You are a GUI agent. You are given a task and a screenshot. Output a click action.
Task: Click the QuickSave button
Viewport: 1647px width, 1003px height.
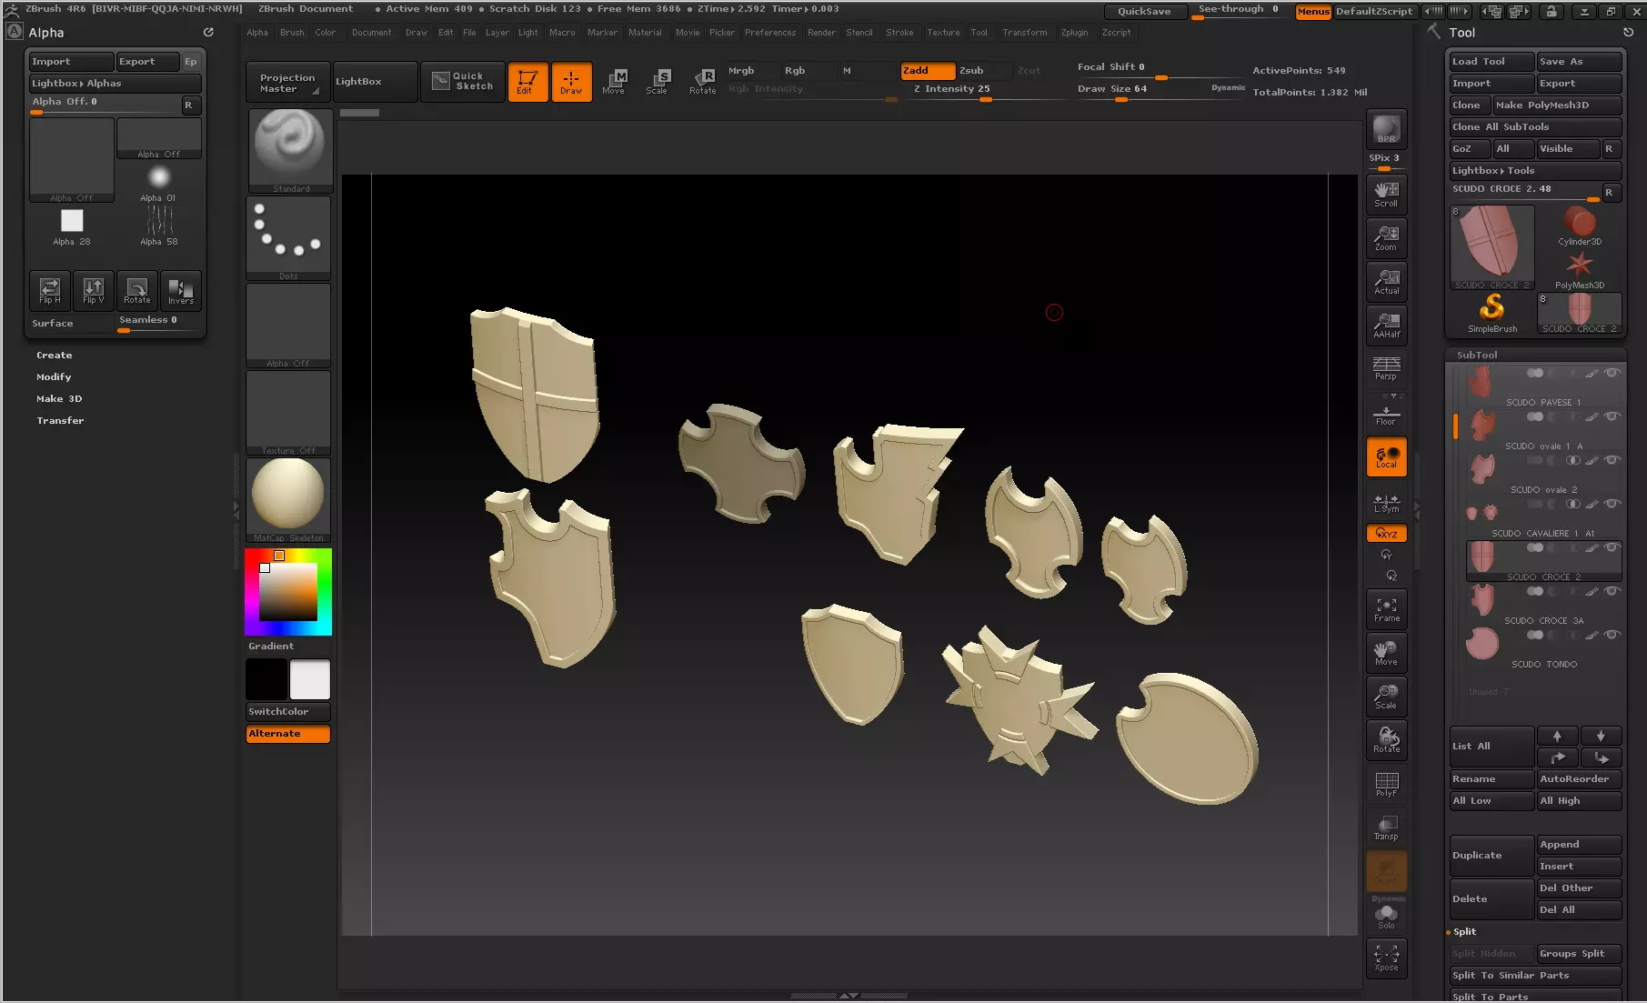(x=1144, y=12)
